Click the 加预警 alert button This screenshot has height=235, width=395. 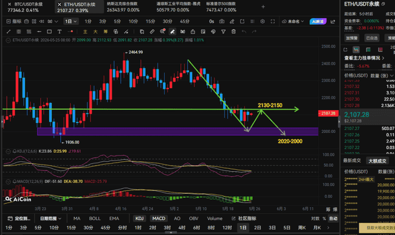tap(352, 38)
